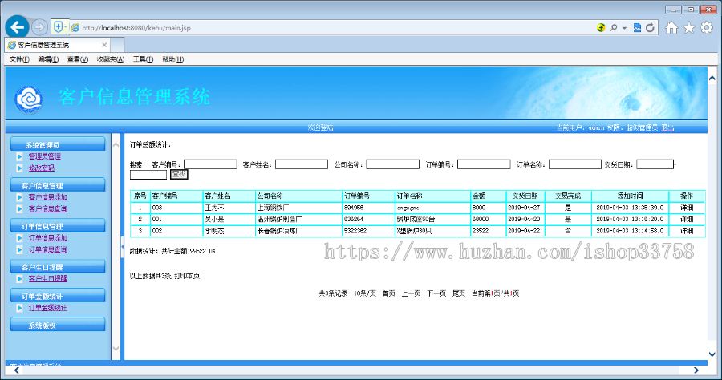Click the cloud logo in the header
722x380 pixels.
[x=29, y=99]
